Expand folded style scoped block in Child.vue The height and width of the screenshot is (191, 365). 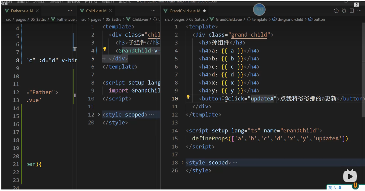click(99, 115)
